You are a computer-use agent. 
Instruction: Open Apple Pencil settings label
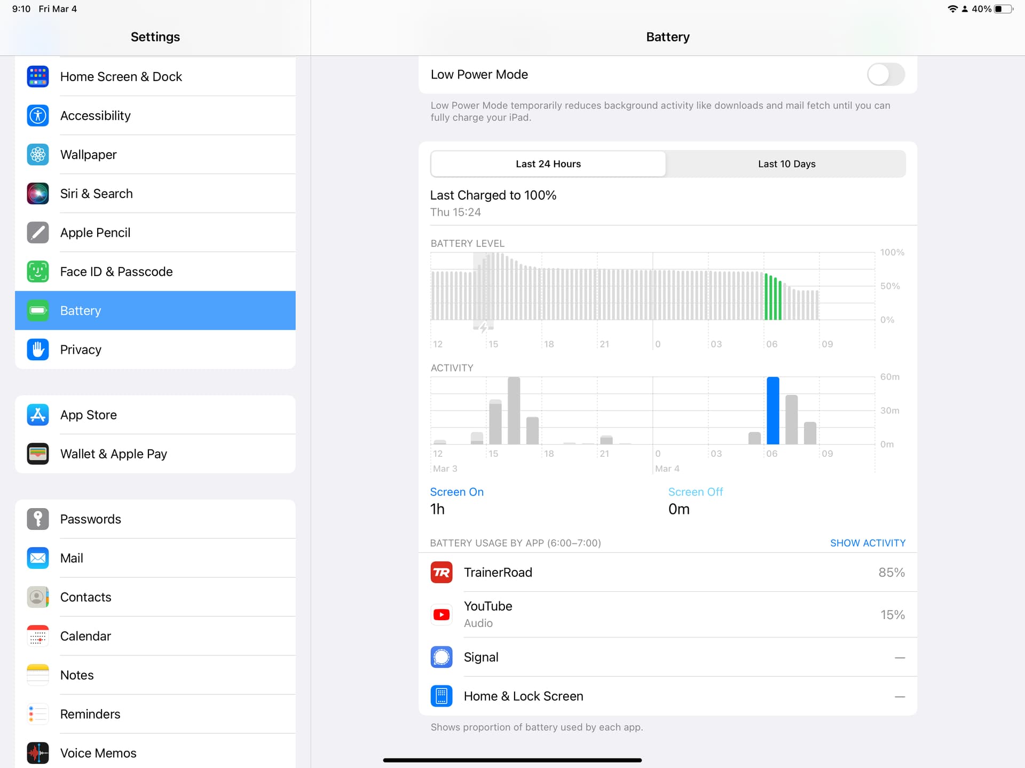[x=95, y=233]
